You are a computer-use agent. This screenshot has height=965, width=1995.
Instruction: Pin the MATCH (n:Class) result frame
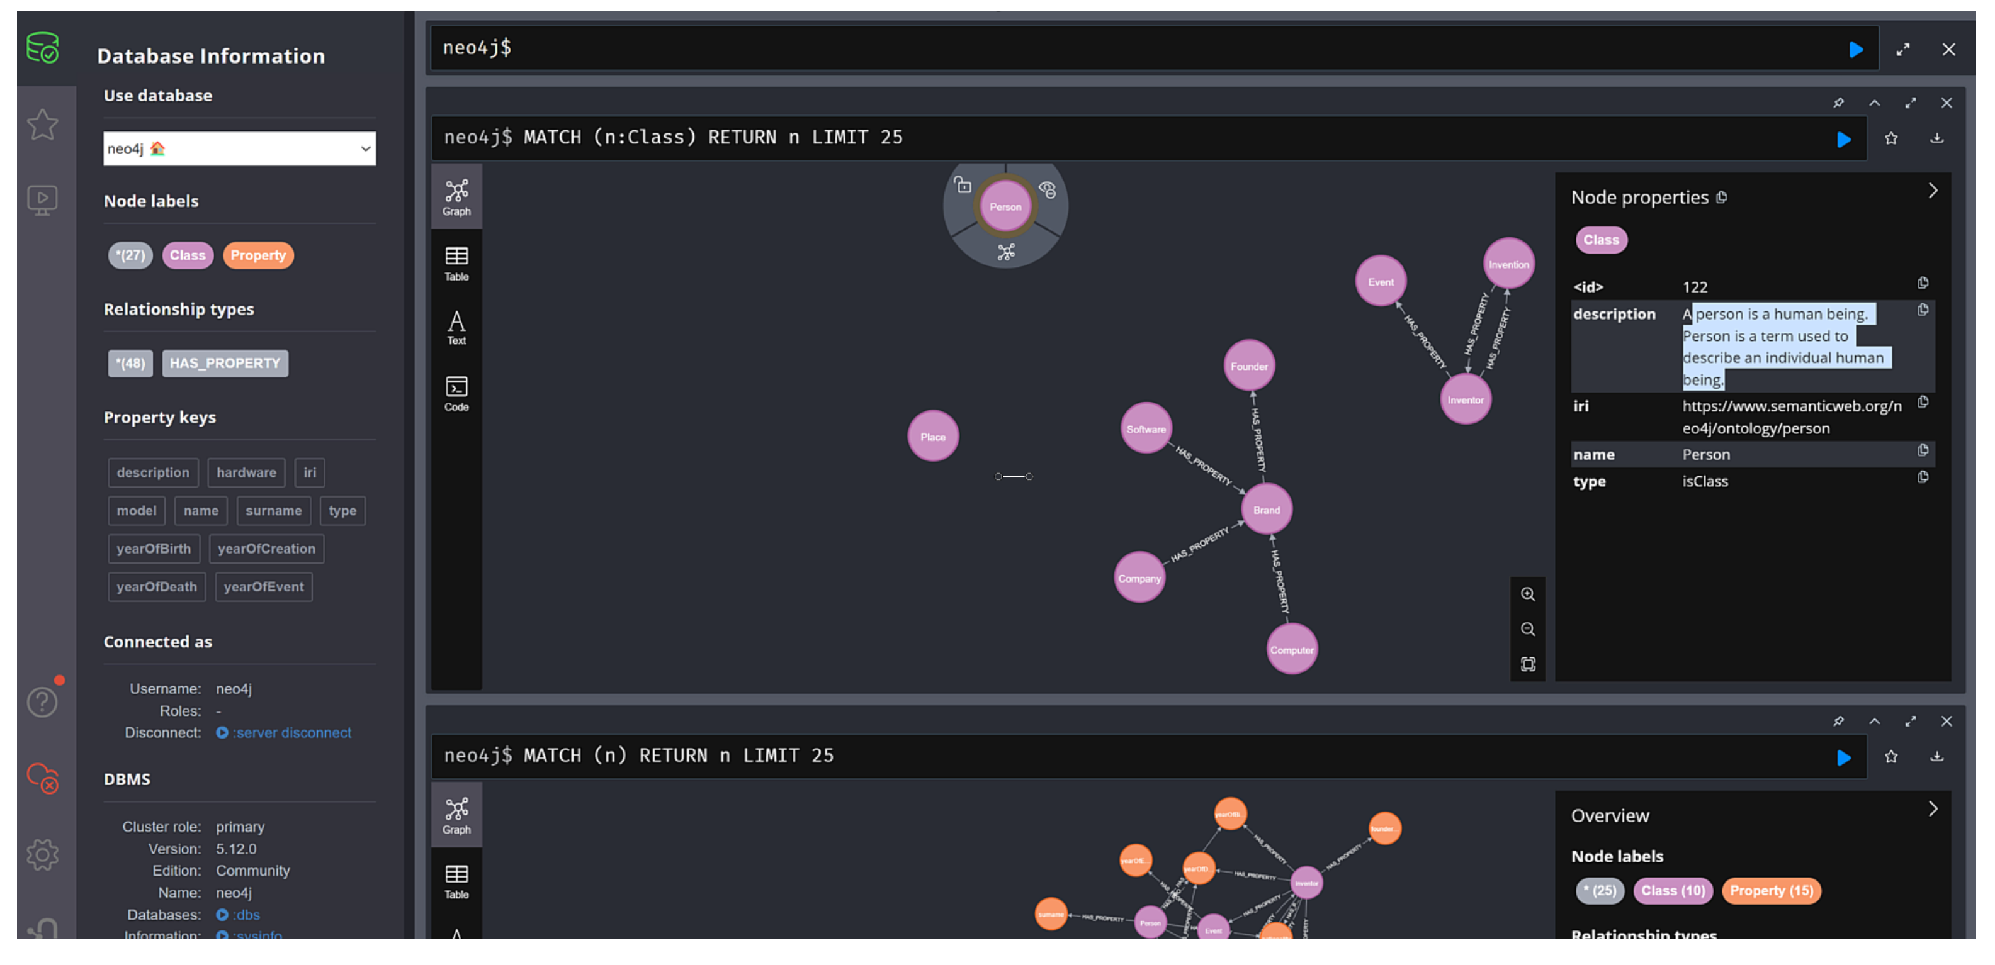(1838, 103)
